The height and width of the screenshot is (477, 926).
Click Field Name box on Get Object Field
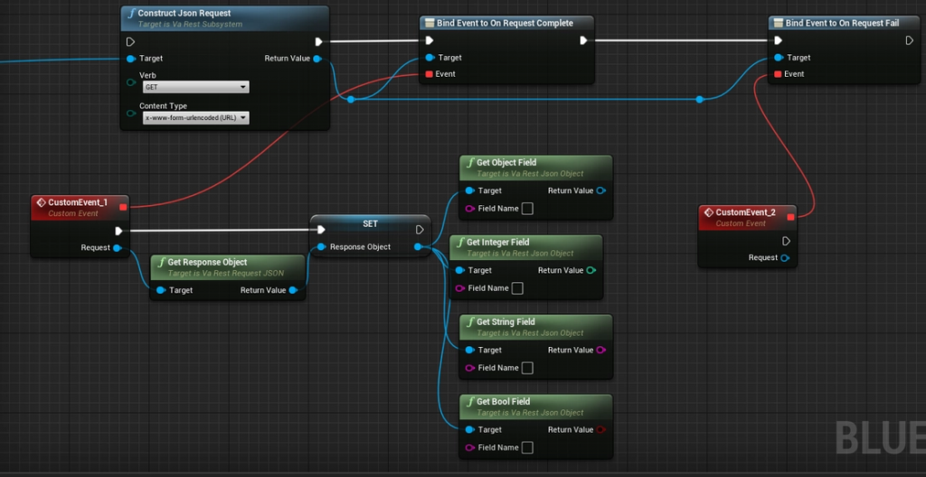point(527,209)
